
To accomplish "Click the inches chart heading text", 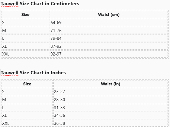I will (33, 73).
